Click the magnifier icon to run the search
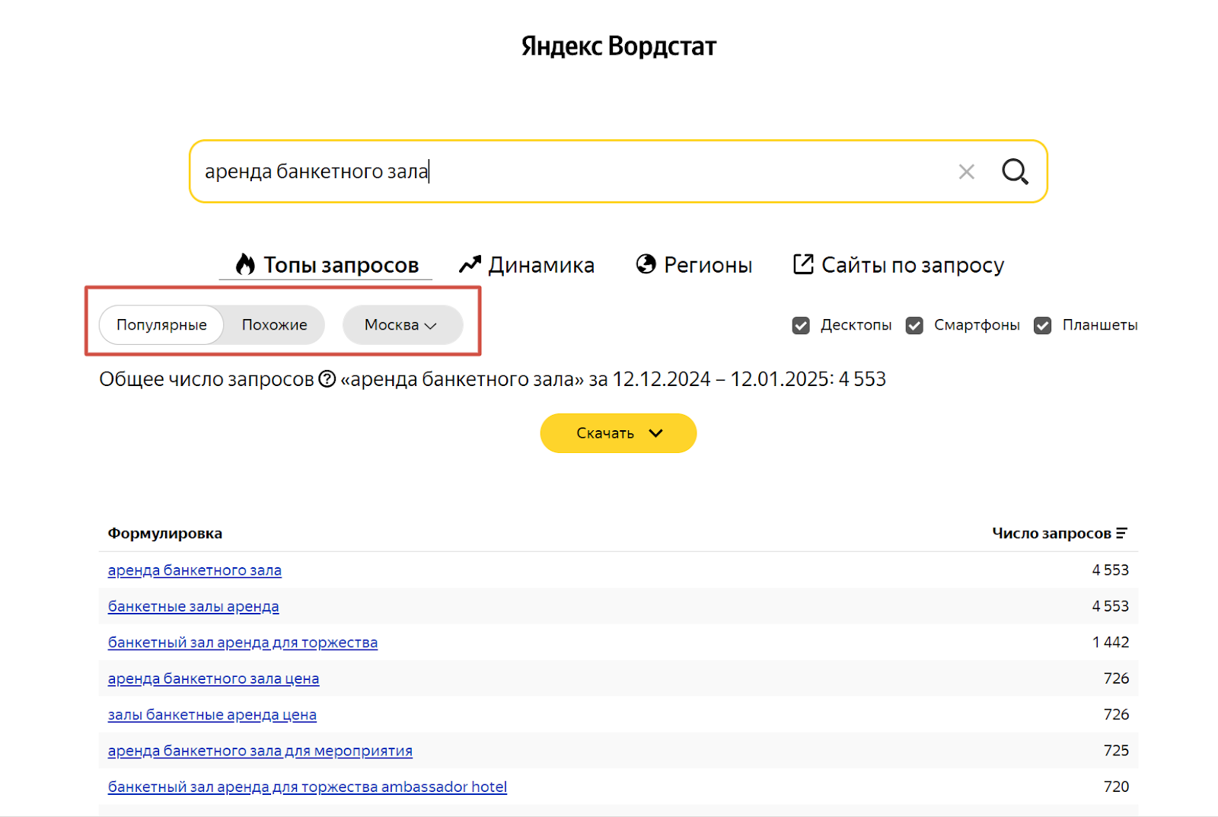This screenshot has width=1218, height=817. click(1015, 171)
